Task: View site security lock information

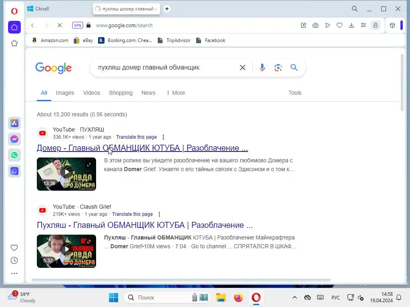Action: point(88,25)
